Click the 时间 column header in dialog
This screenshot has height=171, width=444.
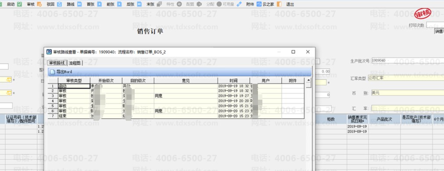(233, 81)
